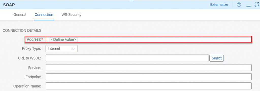Switch to the General tab
260x91 pixels.
(20, 14)
